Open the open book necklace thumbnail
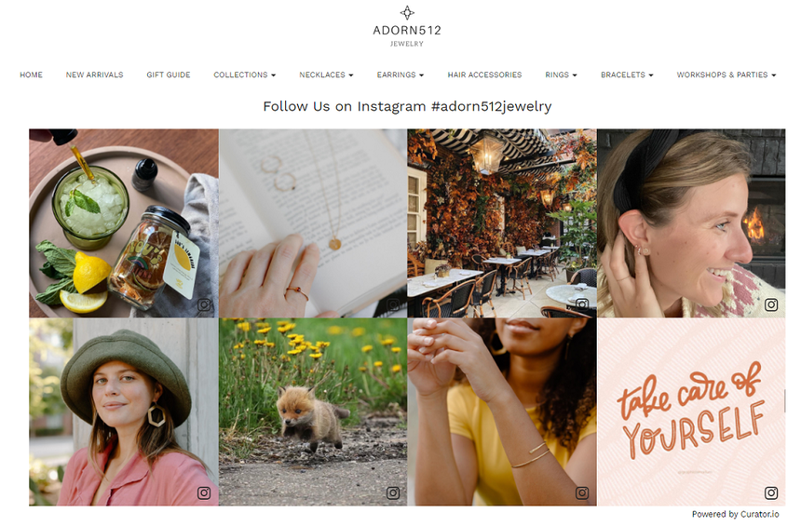Screen dimensions: 801x526 click(313, 223)
